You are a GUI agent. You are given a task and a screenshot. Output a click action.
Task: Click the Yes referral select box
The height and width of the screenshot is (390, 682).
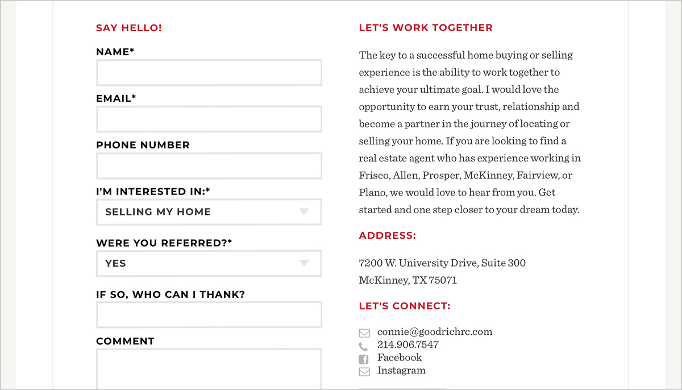point(209,264)
